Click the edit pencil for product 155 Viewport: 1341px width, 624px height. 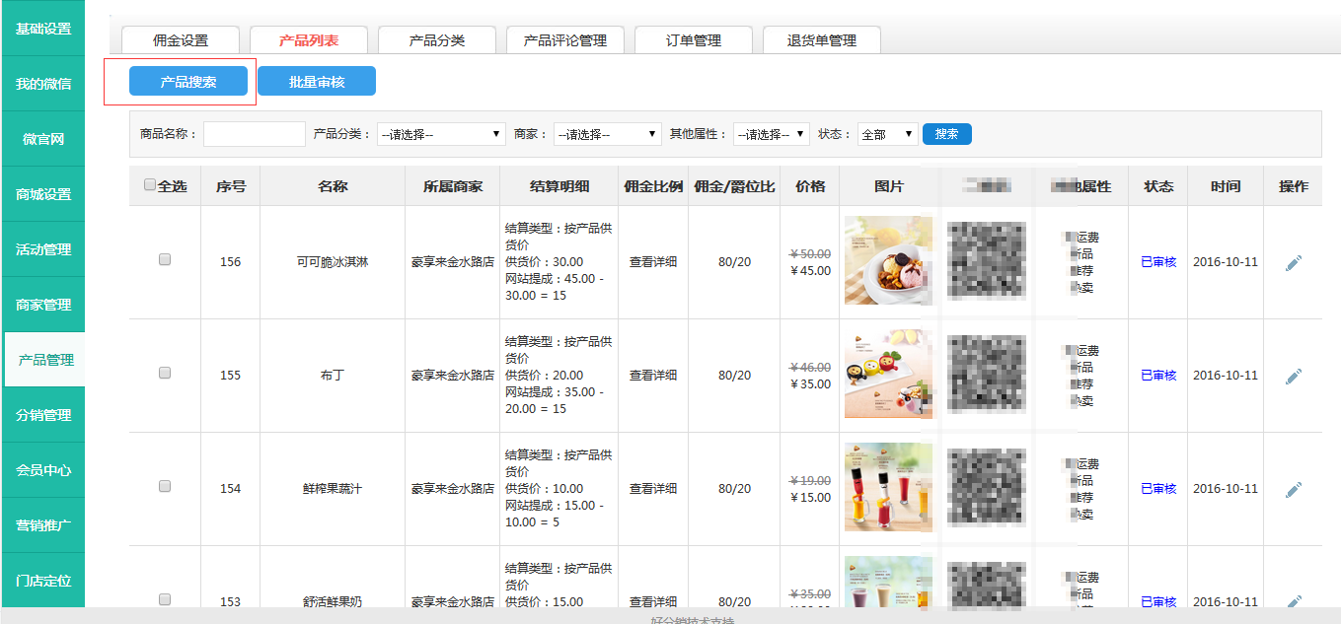click(1293, 377)
